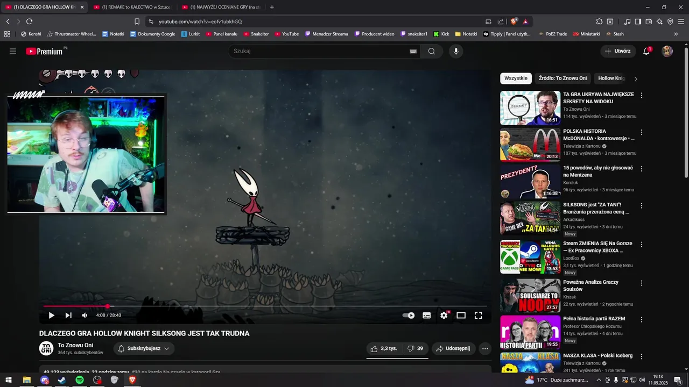
Task: Open the Steam ZMIENIA SIĘ Na Gorsze title
Action: tap(597, 247)
